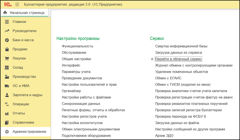This screenshot has width=240, height=140.
Task: Click the Покупки cart icon
Action: (x=7, y=58)
